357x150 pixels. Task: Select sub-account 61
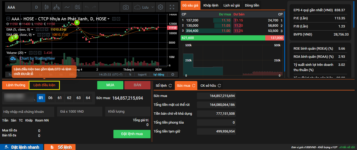tap(60, 98)
